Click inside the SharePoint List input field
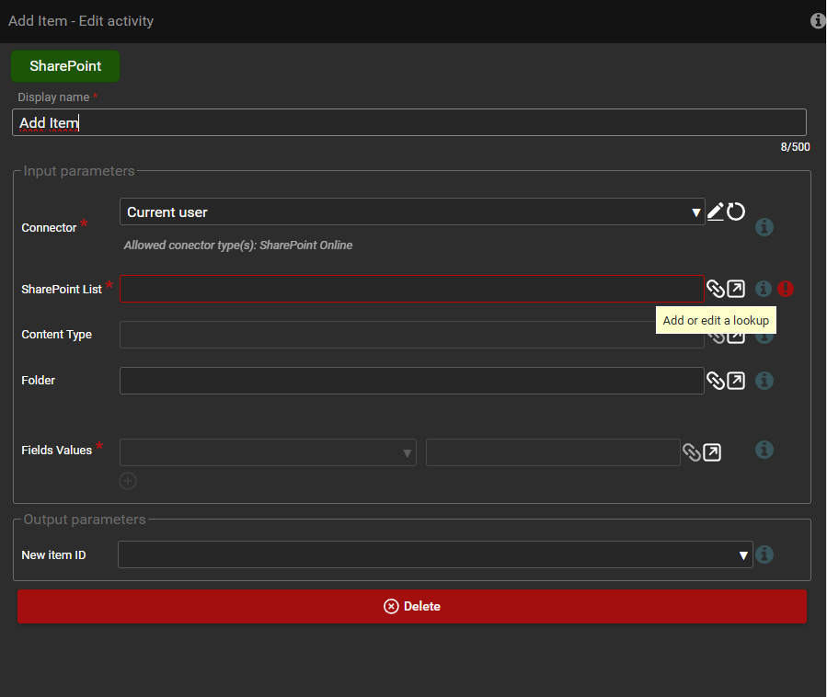827x697 pixels. tap(411, 289)
